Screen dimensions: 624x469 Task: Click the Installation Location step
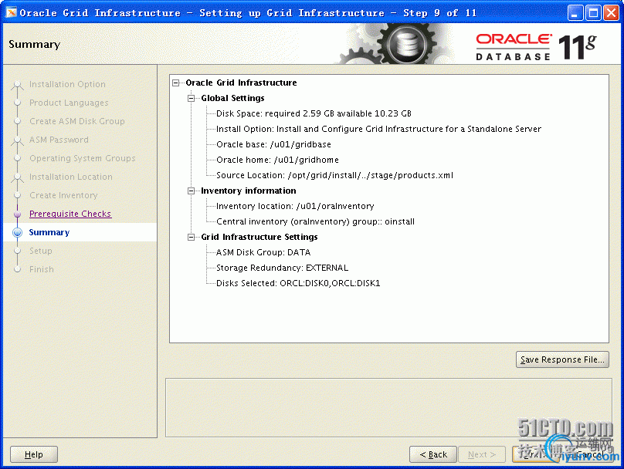click(x=71, y=177)
